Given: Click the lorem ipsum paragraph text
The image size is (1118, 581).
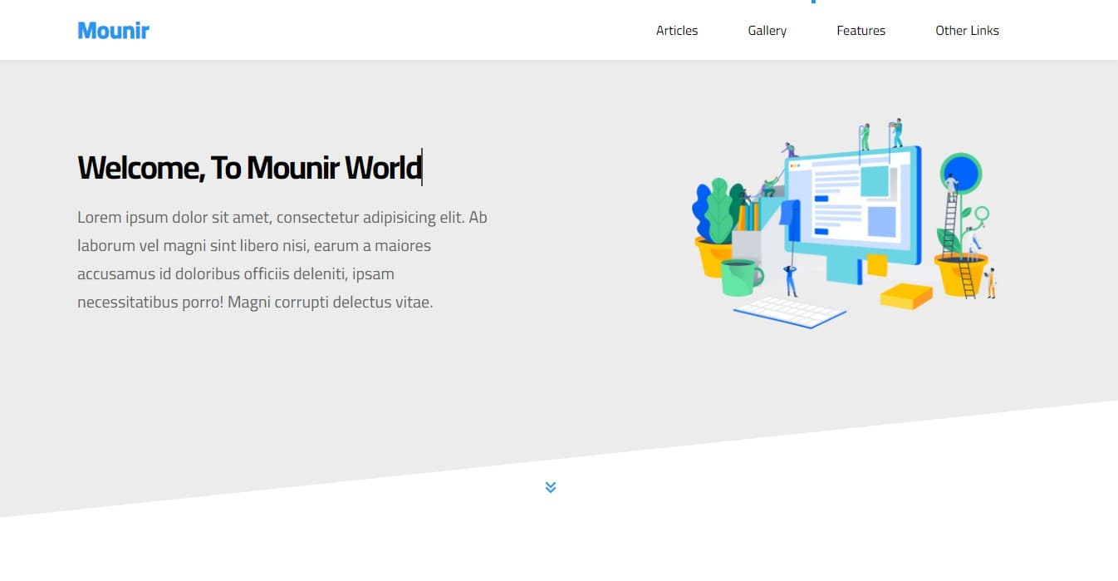Looking at the screenshot, I should [282, 259].
